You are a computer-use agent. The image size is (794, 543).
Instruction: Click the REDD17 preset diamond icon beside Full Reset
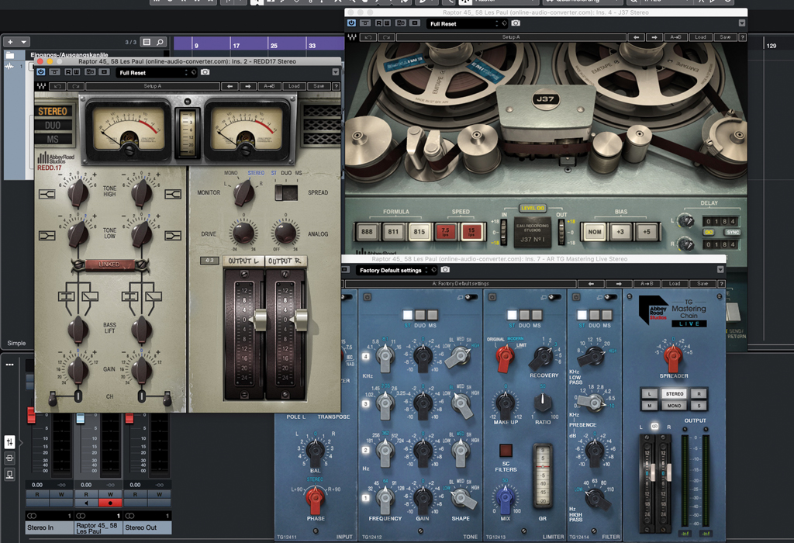click(x=193, y=72)
